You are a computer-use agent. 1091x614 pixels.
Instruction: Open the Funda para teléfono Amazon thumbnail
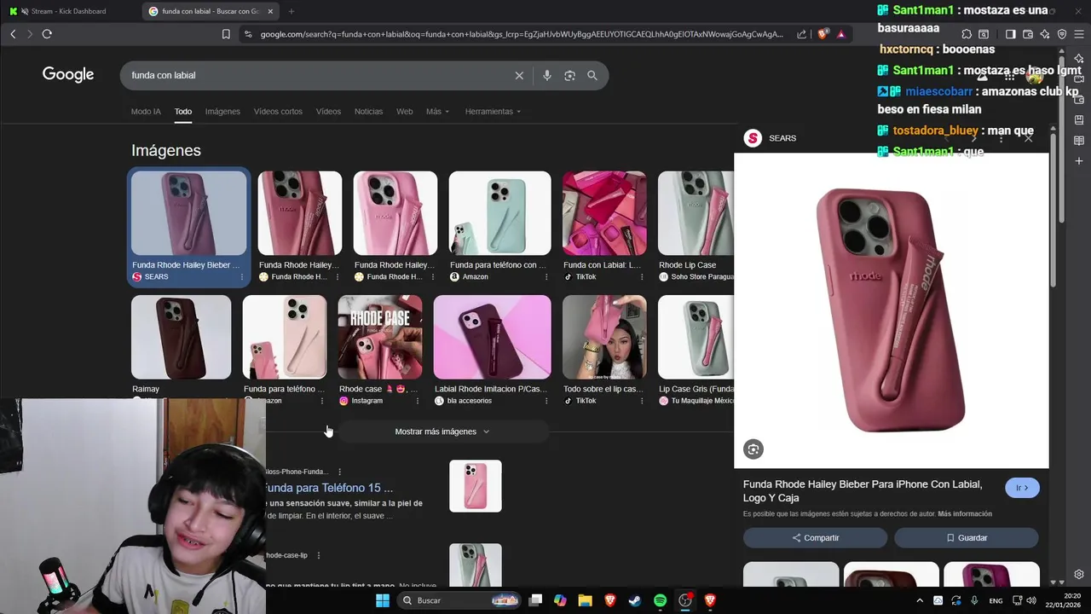[499, 213]
